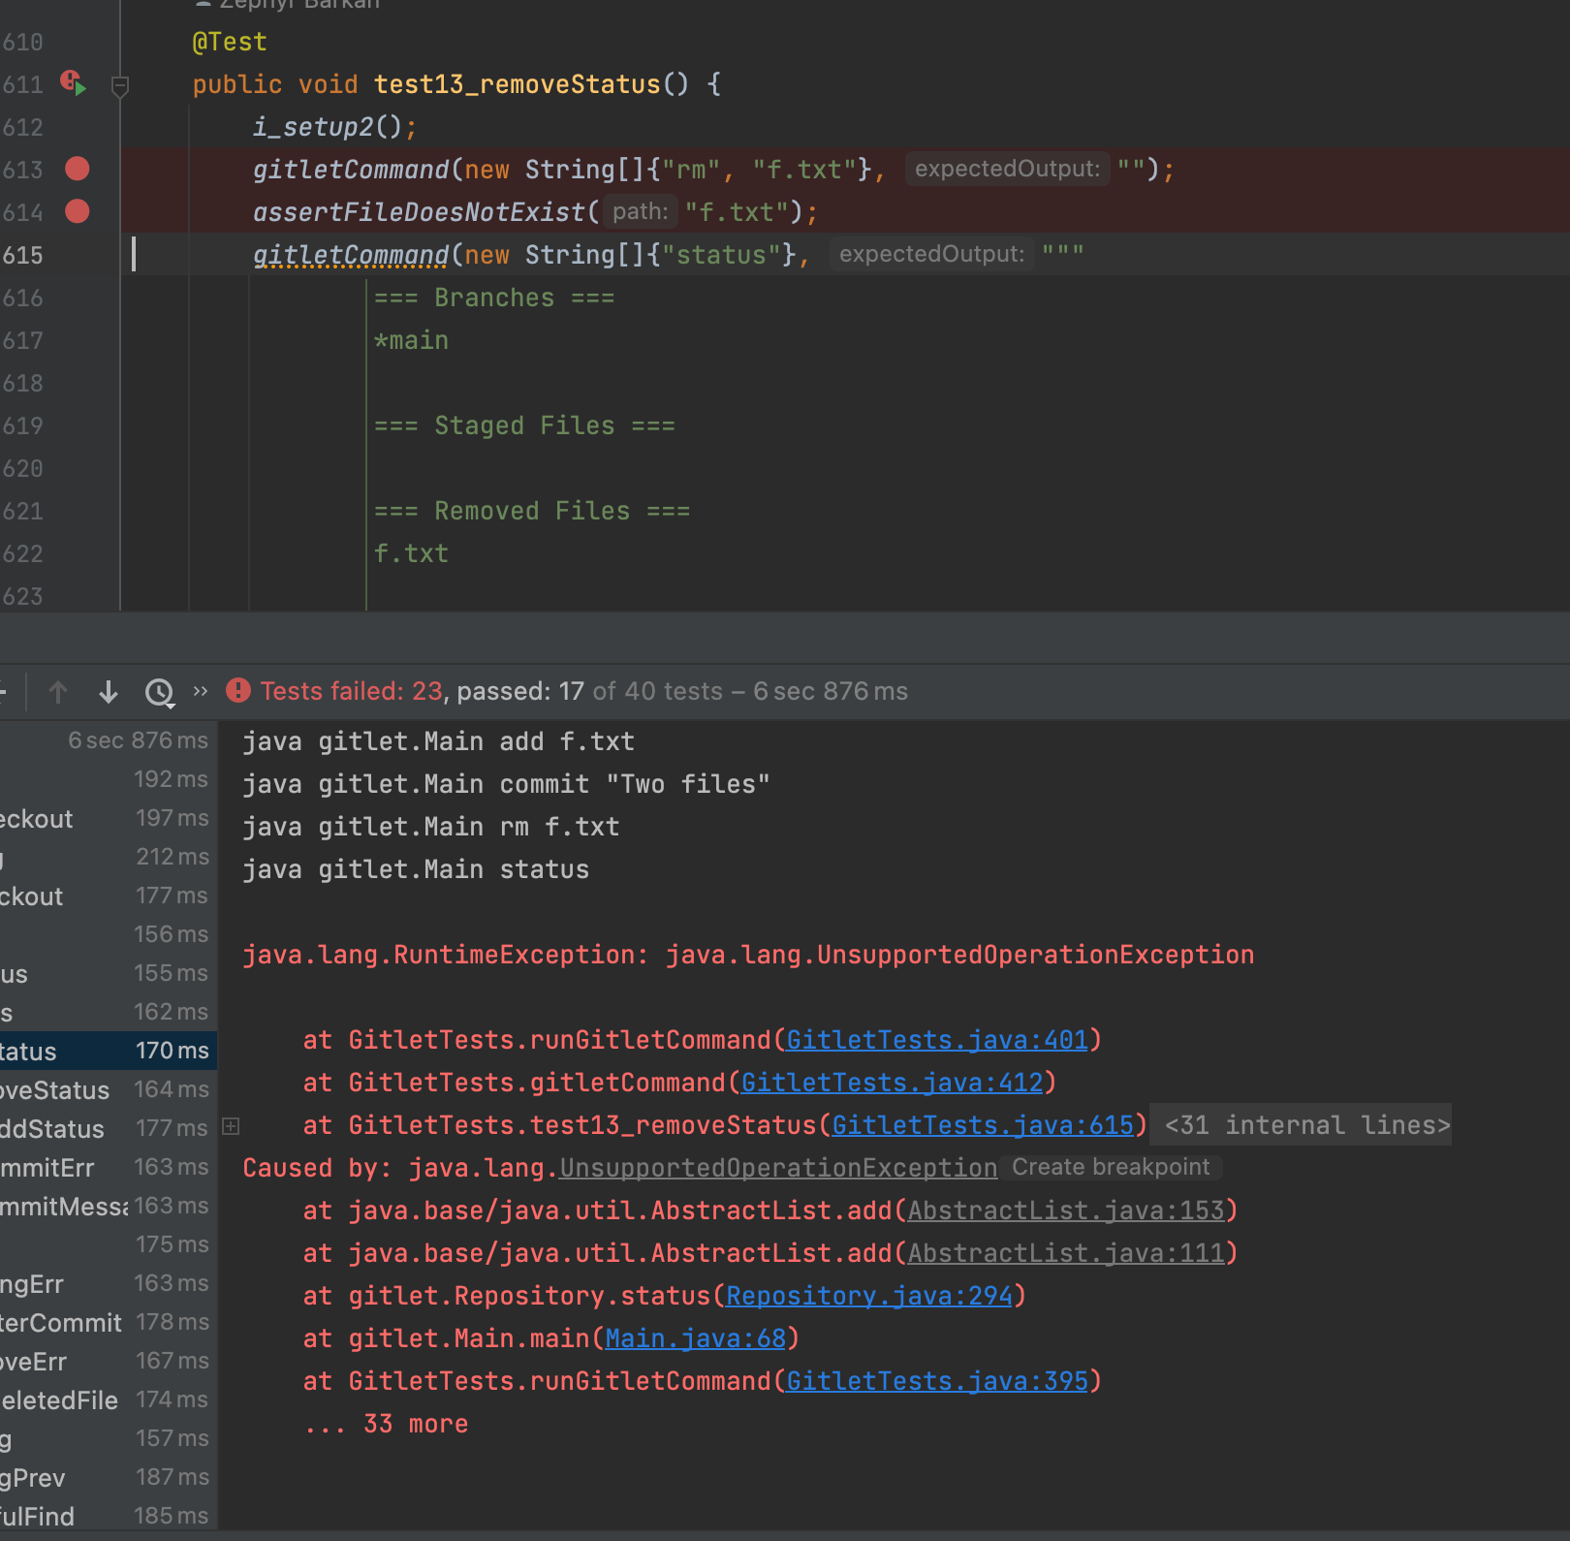Open the GitletTests.java:615 link

982,1125
